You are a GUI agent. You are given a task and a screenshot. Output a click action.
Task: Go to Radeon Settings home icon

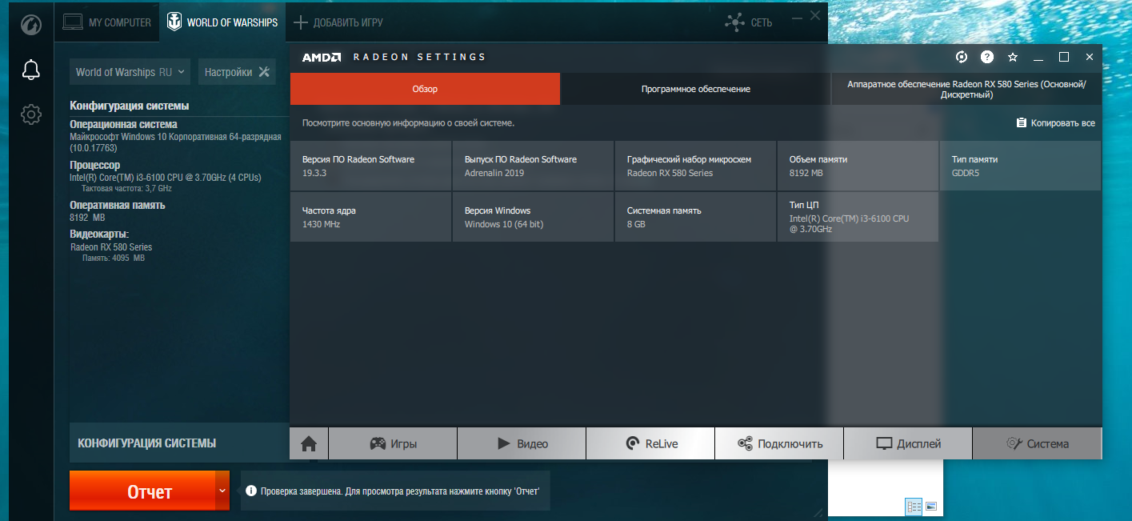(x=309, y=443)
